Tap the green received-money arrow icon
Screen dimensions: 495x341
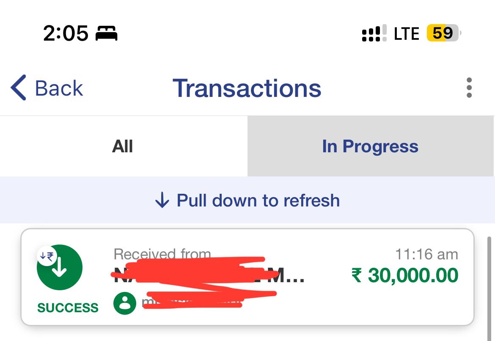coord(60,267)
